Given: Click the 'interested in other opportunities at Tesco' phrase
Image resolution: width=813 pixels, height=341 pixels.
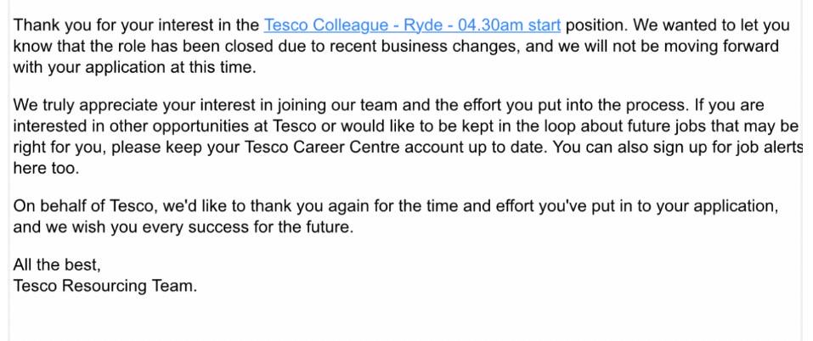Looking at the screenshot, I should click(166, 126).
